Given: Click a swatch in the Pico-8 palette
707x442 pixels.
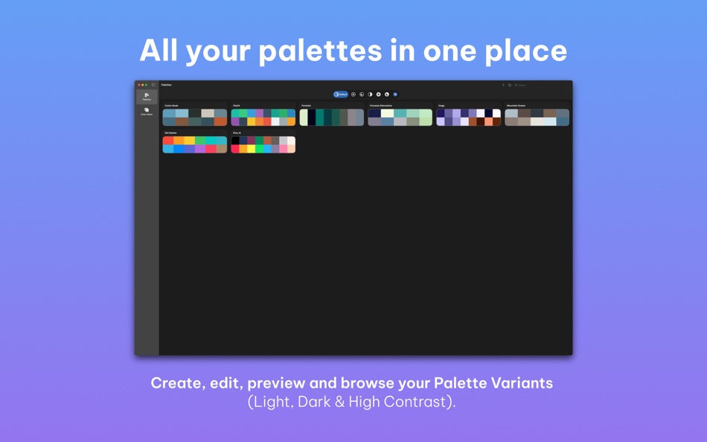Looking at the screenshot, I should 263,144.
